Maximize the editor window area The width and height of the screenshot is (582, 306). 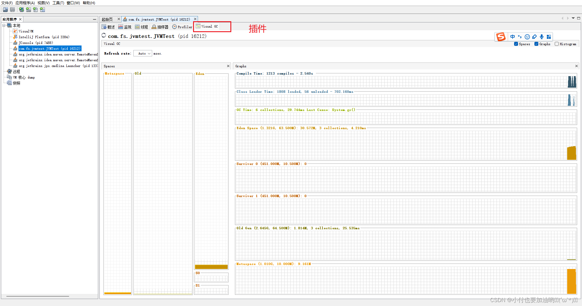[578, 18]
